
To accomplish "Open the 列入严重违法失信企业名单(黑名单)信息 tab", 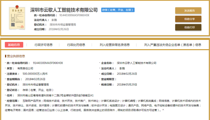I will 173,45.
